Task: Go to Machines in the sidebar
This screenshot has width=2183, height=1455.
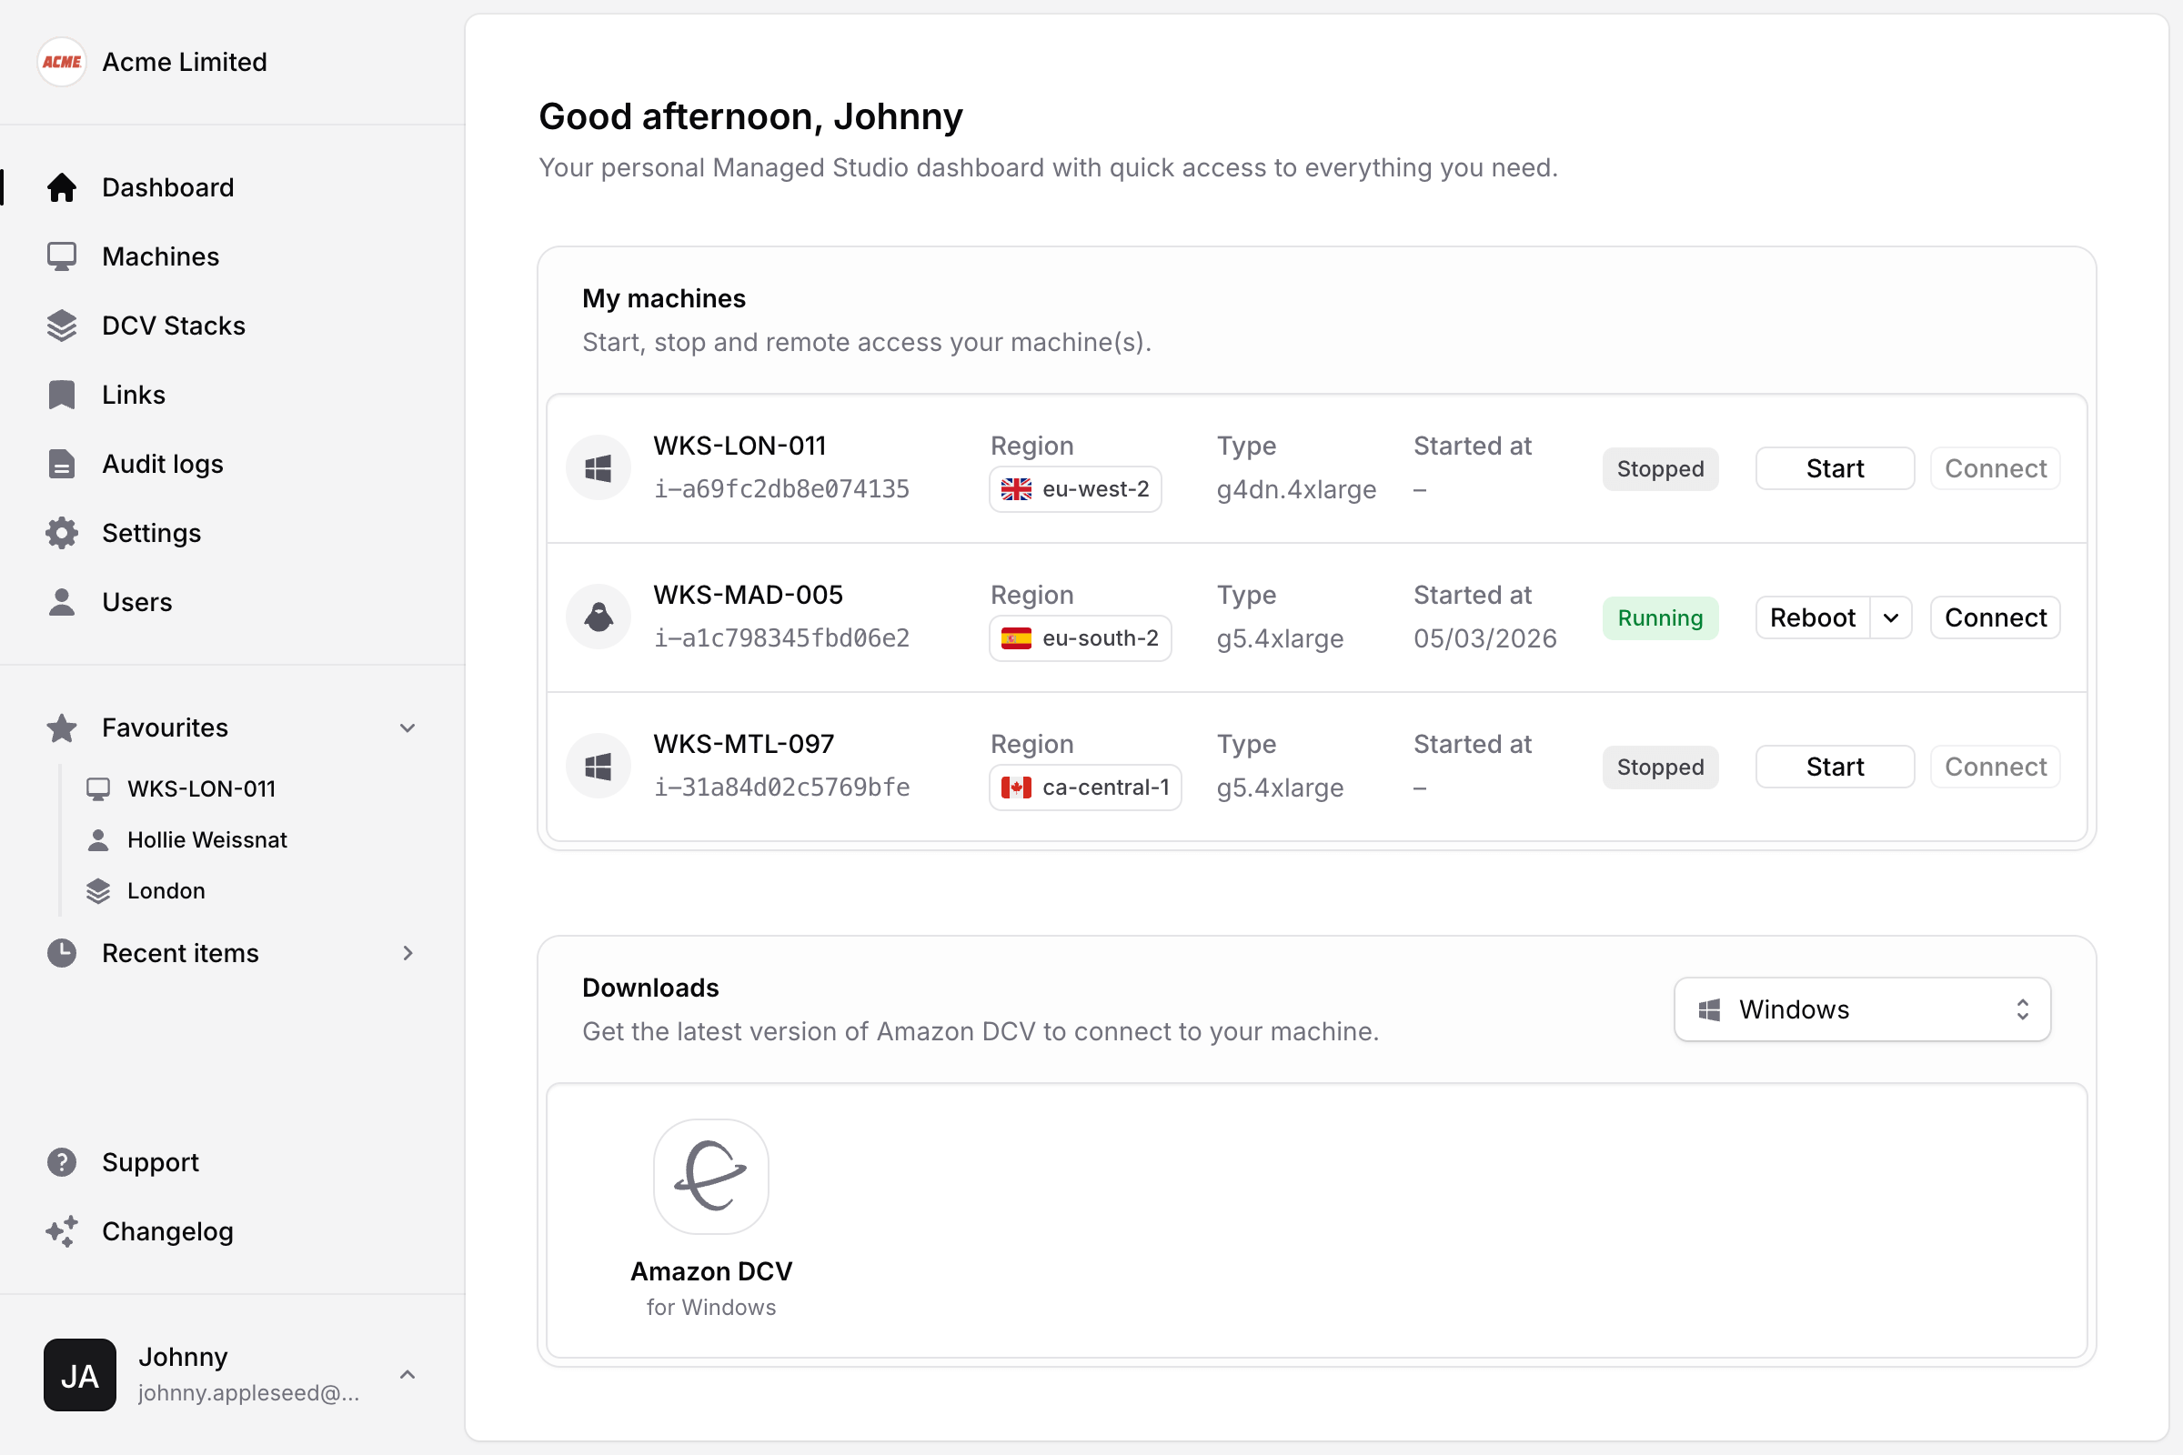Action: click(x=160, y=256)
